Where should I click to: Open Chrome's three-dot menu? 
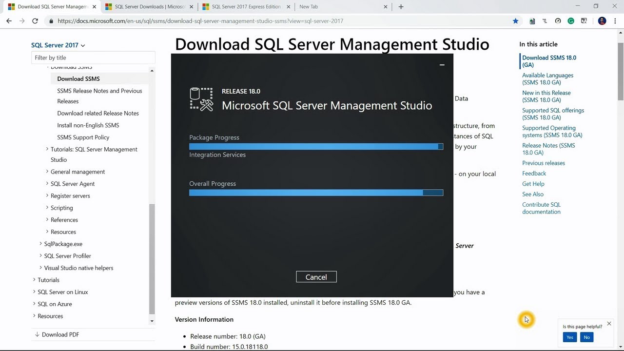pyautogui.click(x=615, y=21)
